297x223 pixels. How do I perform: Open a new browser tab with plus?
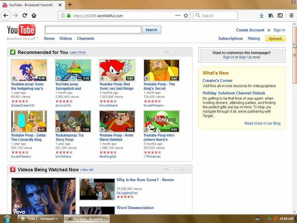click(70, 5)
